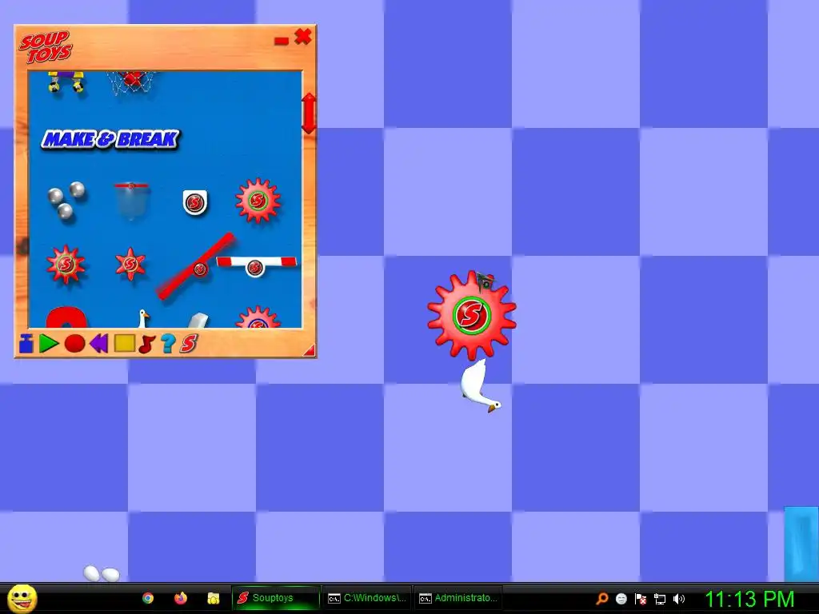Select the goose toy in toybox
This screenshot has height=614, width=819.
tap(143, 318)
